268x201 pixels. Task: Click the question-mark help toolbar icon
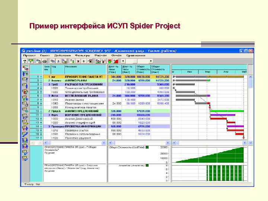pyautogui.click(x=25, y=61)
